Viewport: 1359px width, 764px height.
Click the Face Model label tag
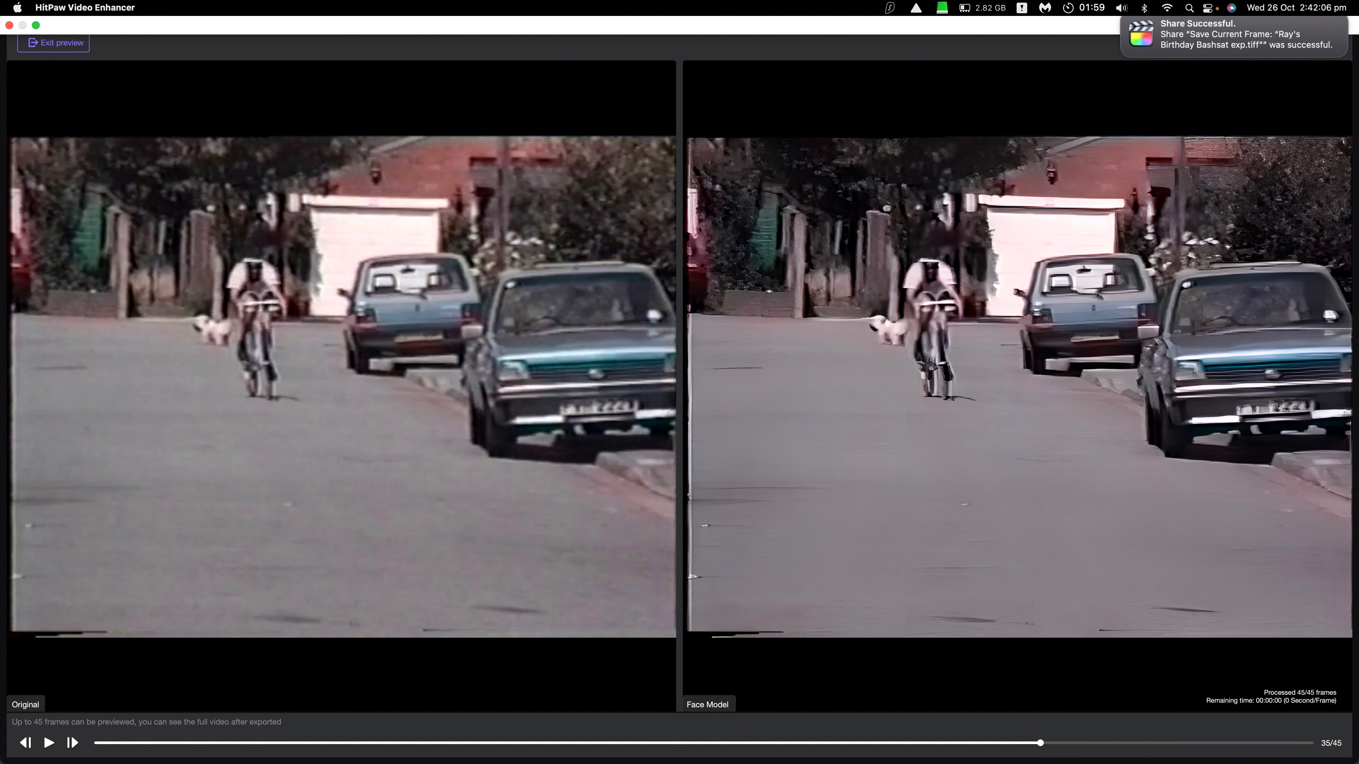tap(707, 704)
